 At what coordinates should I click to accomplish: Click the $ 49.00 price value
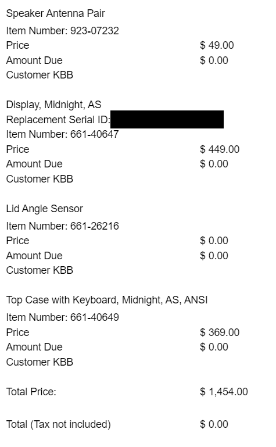pos(217,45)
